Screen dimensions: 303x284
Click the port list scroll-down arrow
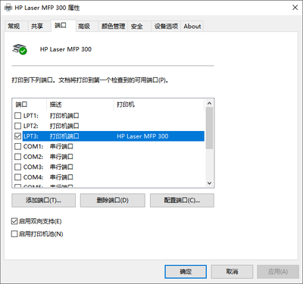click(209, 183)
